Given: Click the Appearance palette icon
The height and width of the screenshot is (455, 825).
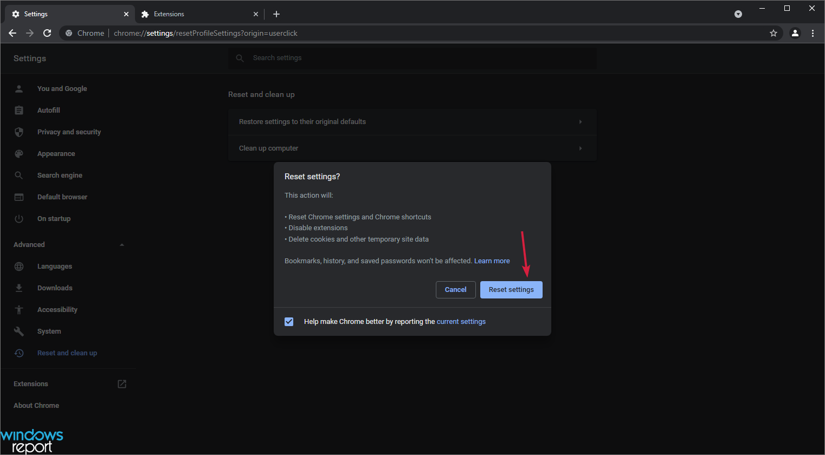Looking at the screenshot, I should click(19, 153).
